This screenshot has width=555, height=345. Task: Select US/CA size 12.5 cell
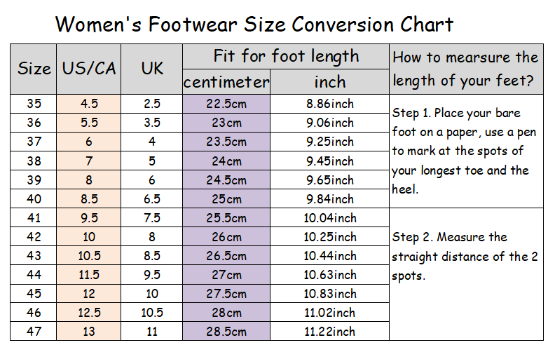pyautogui.click(x=89, y=313)
